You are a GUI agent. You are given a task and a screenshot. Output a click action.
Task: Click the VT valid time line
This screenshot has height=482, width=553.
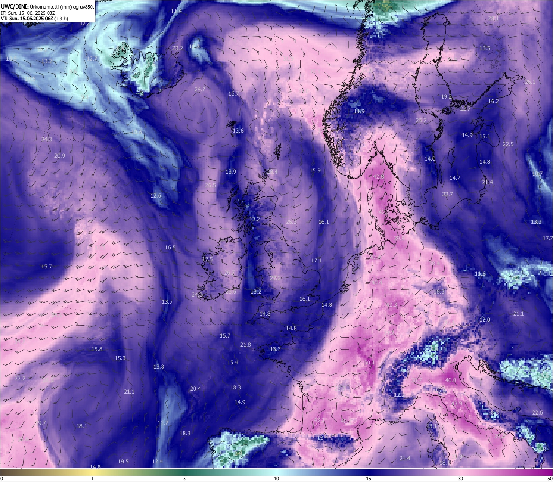click(34, 19)
